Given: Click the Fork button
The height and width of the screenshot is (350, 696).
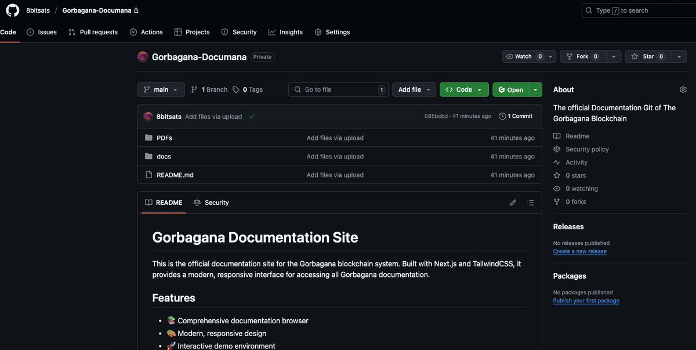Looking at the screenshot, I should (582, 56).
